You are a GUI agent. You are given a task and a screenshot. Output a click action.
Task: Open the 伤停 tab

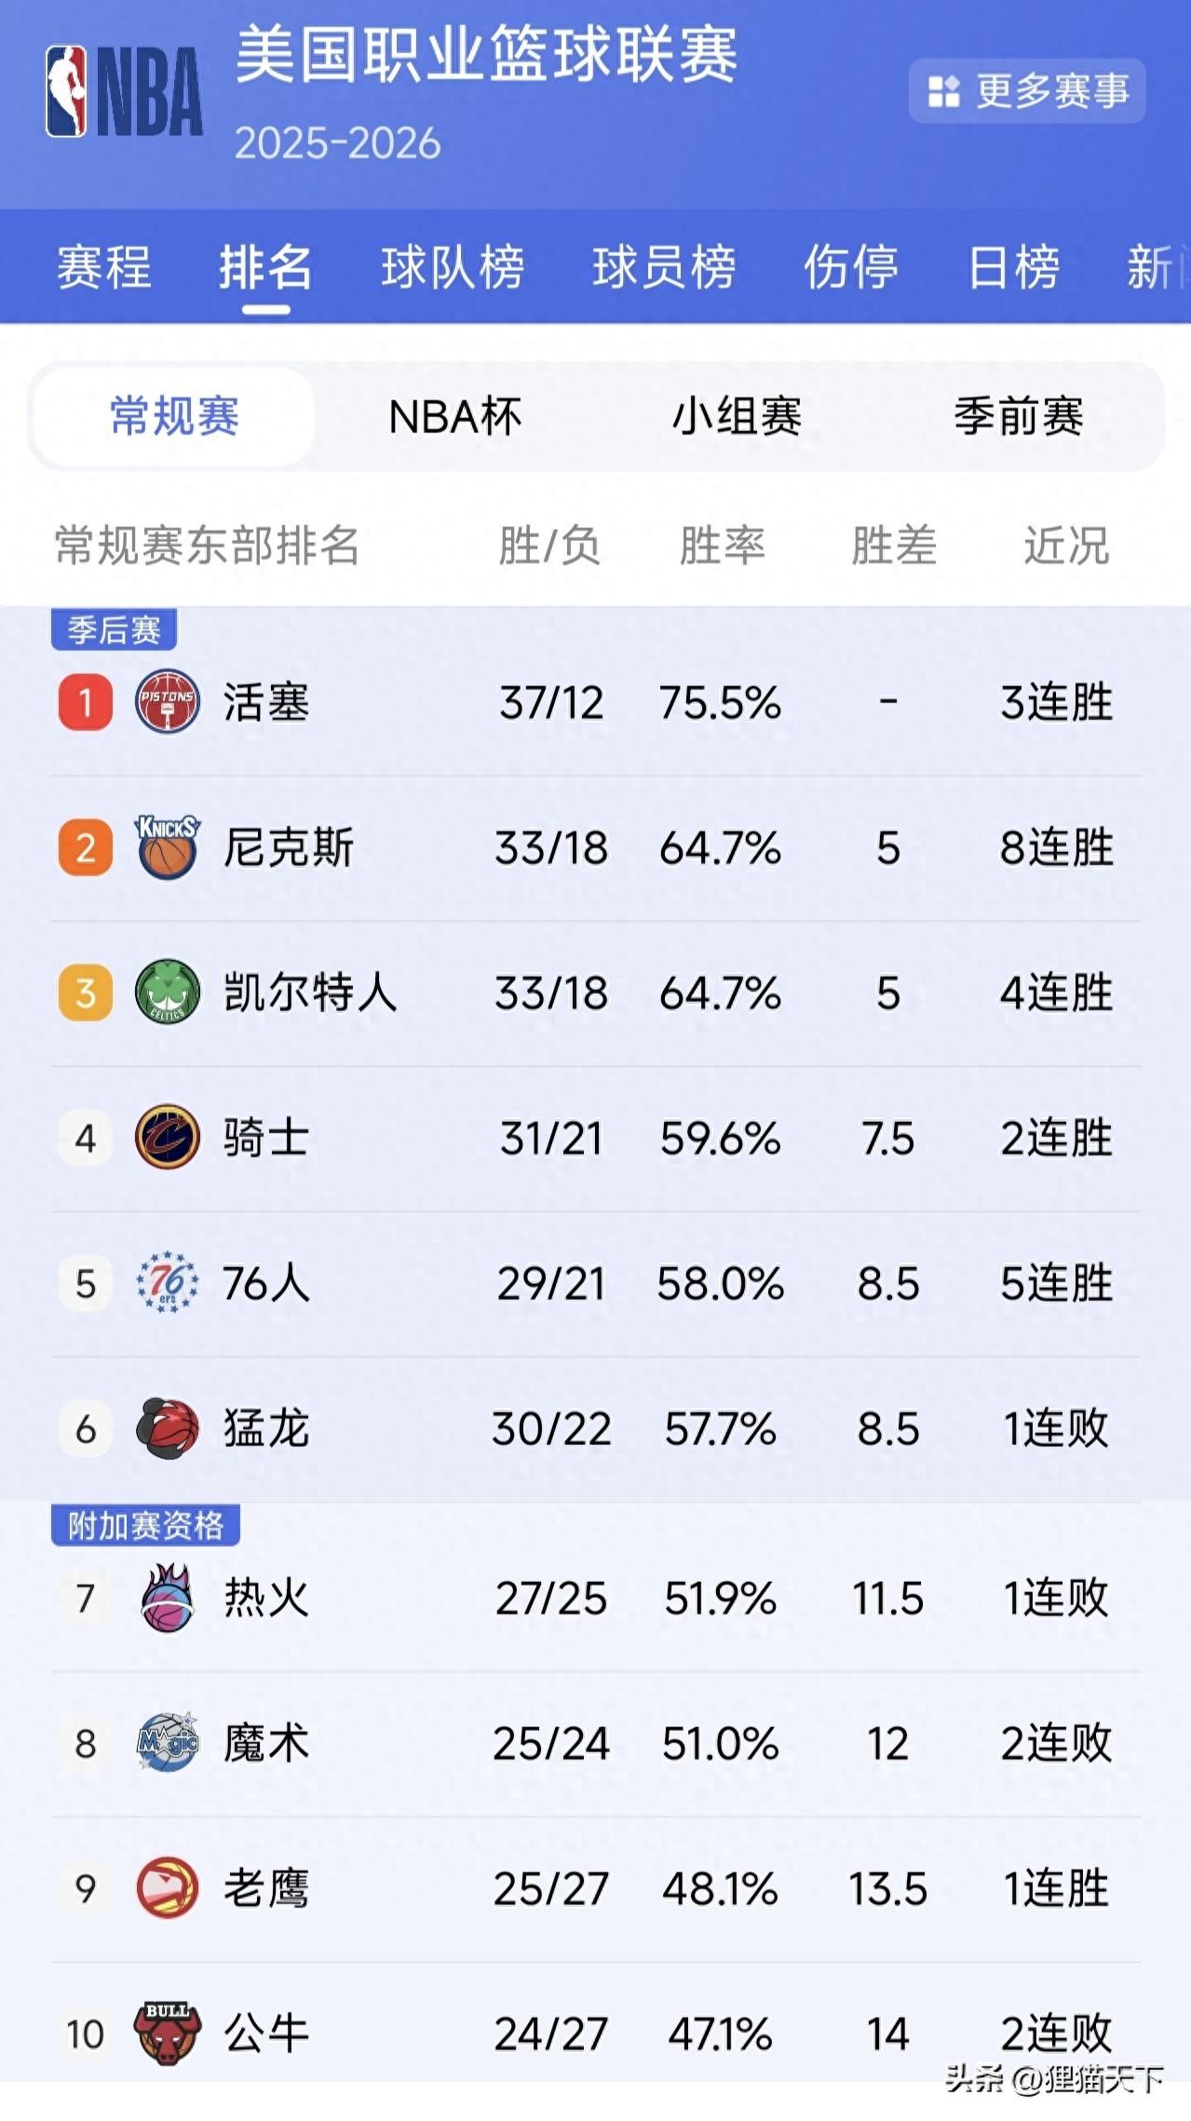click(x=850, y=267)
